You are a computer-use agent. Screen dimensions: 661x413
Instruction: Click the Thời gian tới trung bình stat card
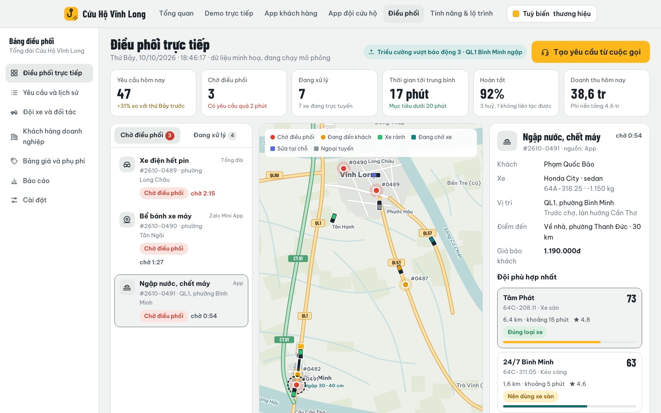tap(426, 93)
